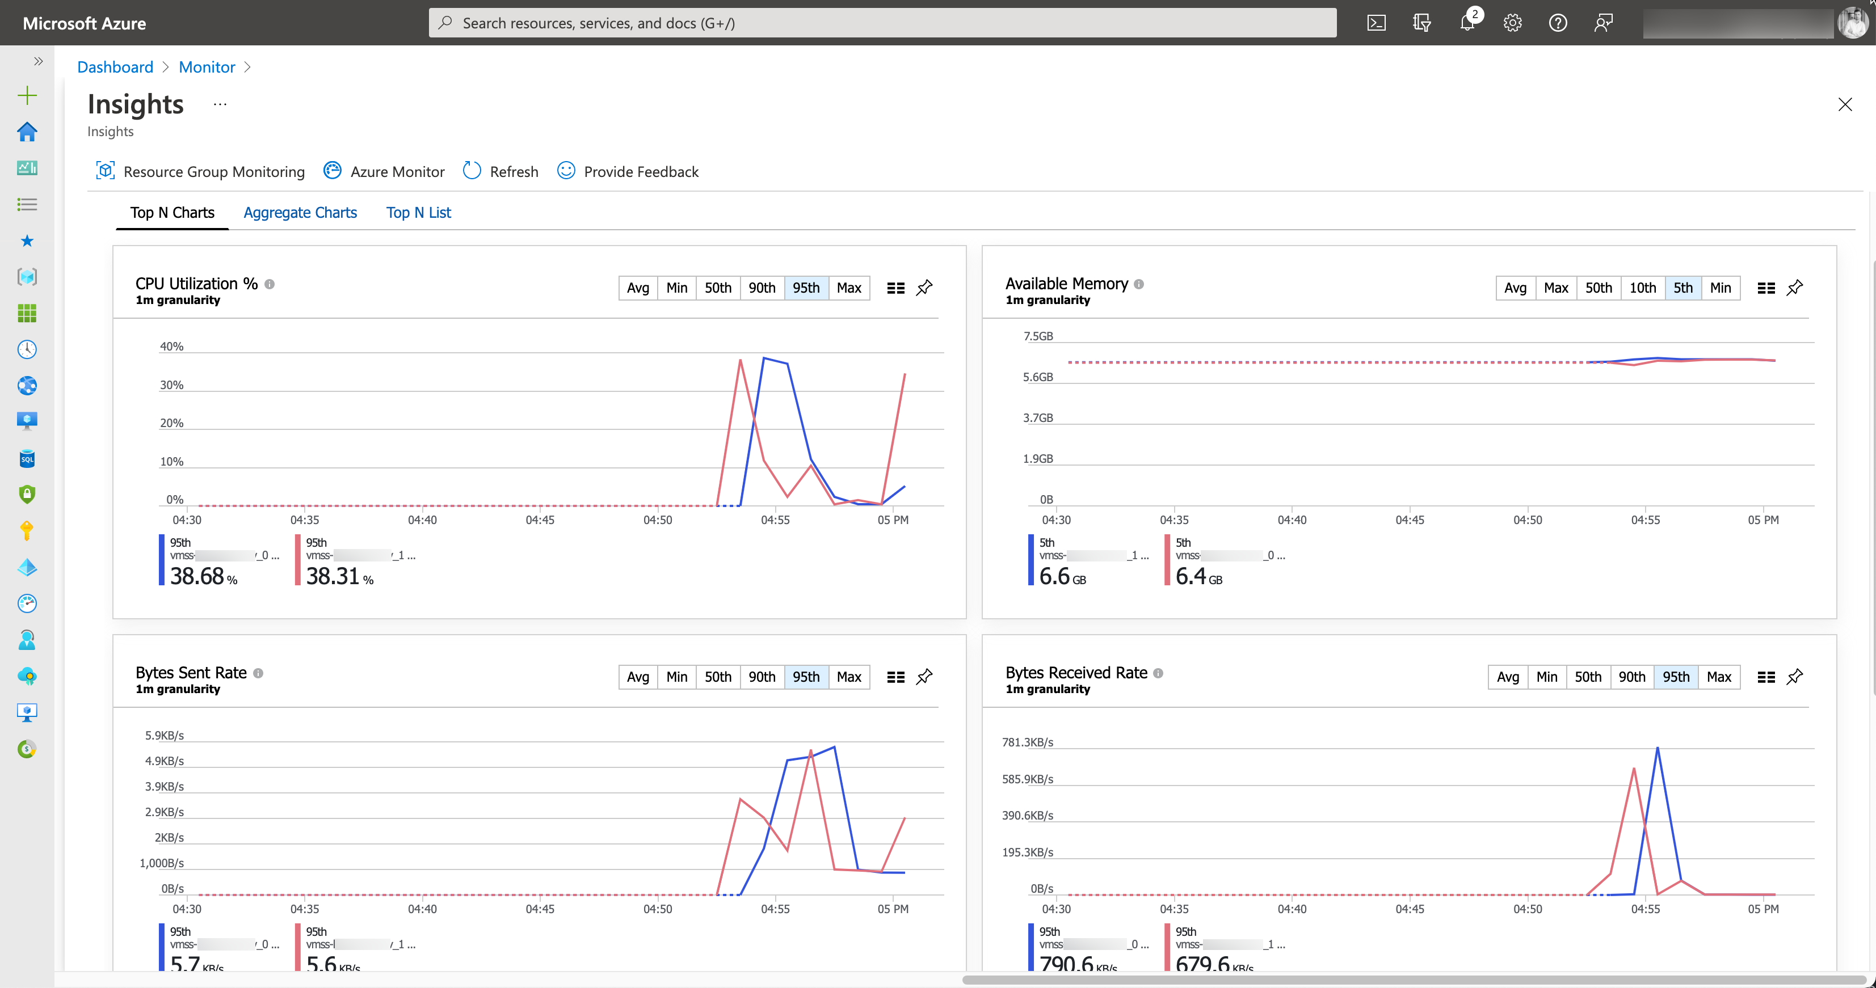
Task: Open the Favorites star in sidebar
Action: [x=27, y=240]
